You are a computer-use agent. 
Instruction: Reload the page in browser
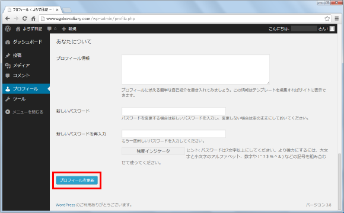pos(25,18)
